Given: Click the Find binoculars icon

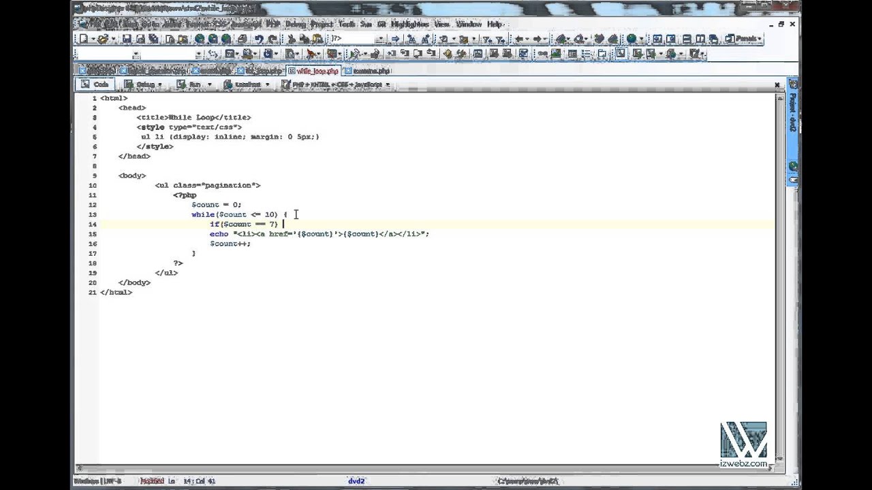Looking at the screenshot, I should (411, 39).
